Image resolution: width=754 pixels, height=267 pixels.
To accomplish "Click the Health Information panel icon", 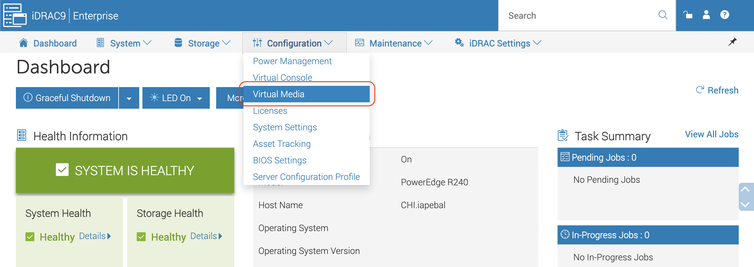I will click(22, 135).
